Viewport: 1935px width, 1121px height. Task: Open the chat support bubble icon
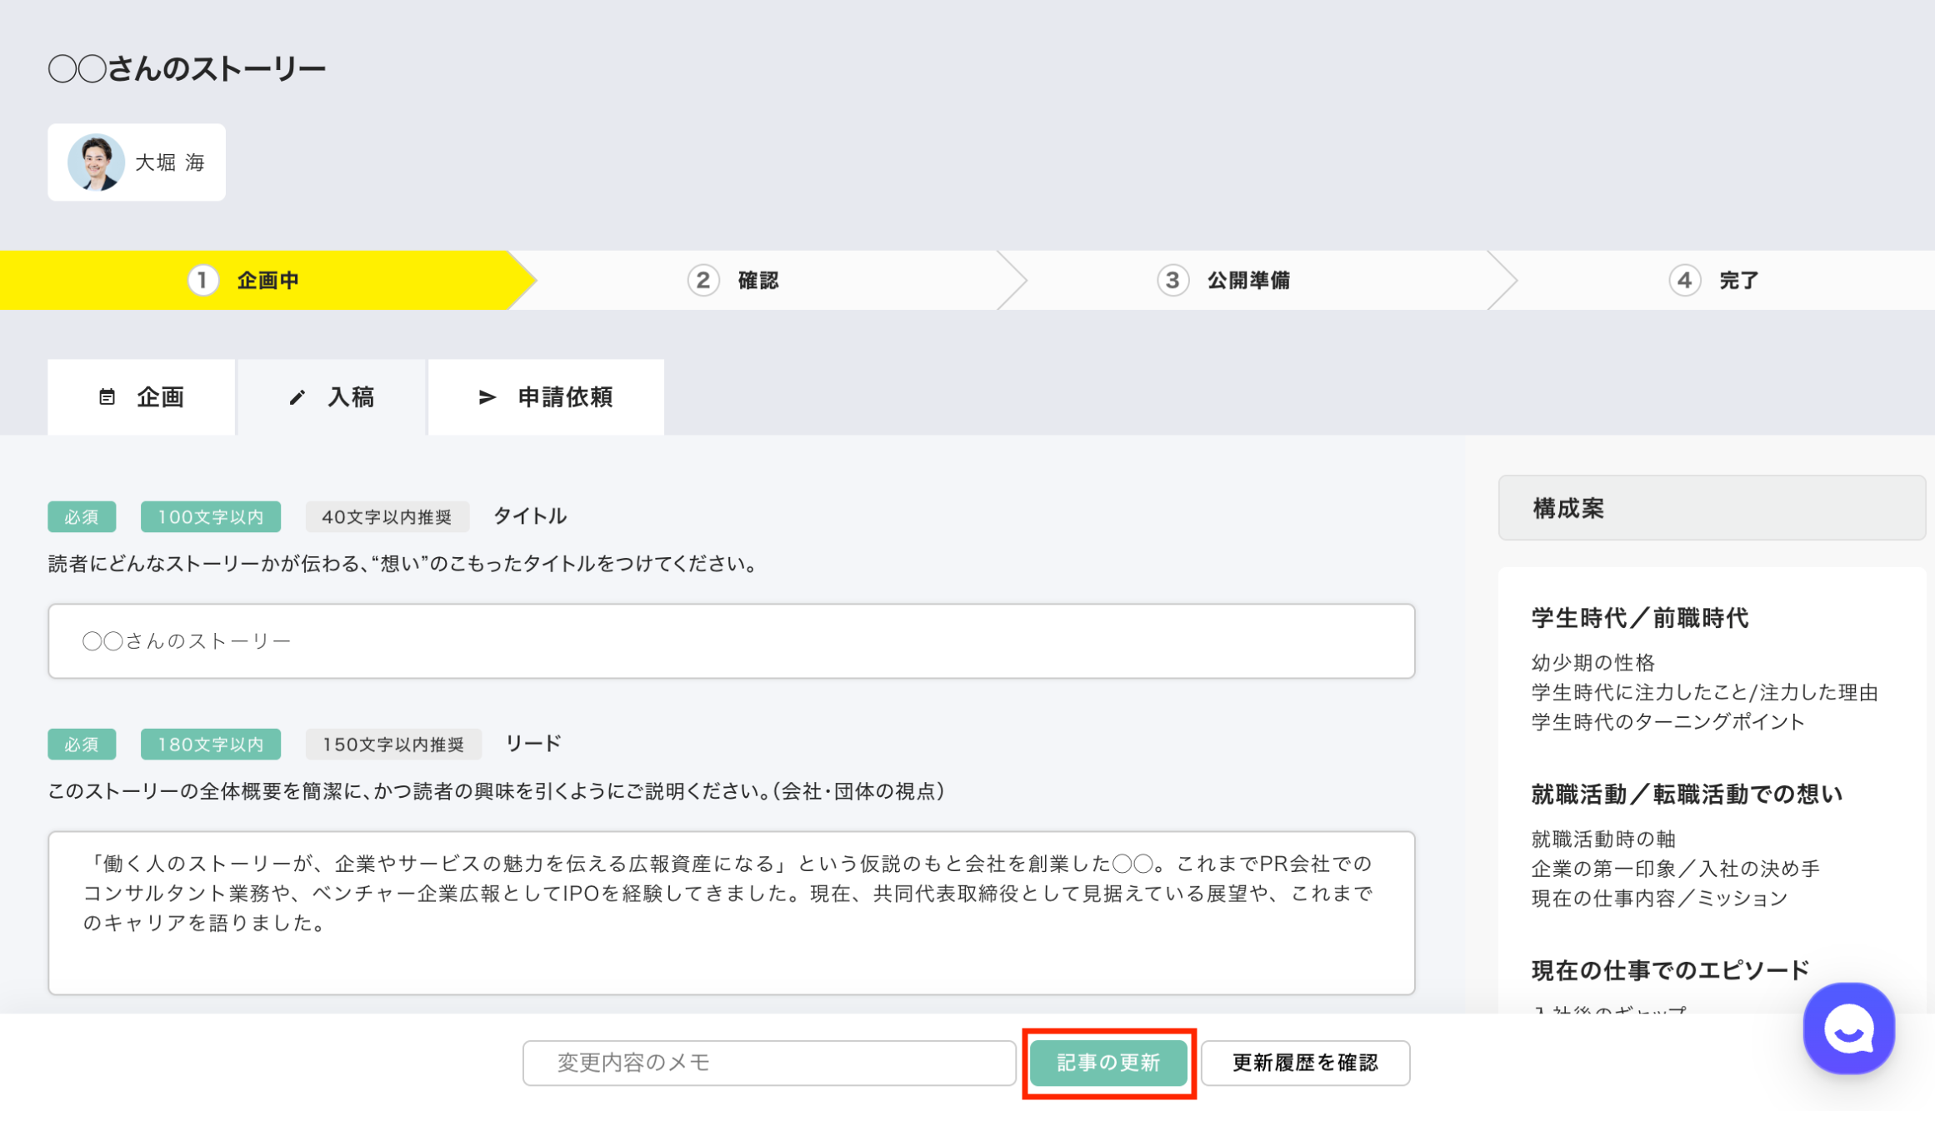pyautogui.click(x=1847, y=1029)
